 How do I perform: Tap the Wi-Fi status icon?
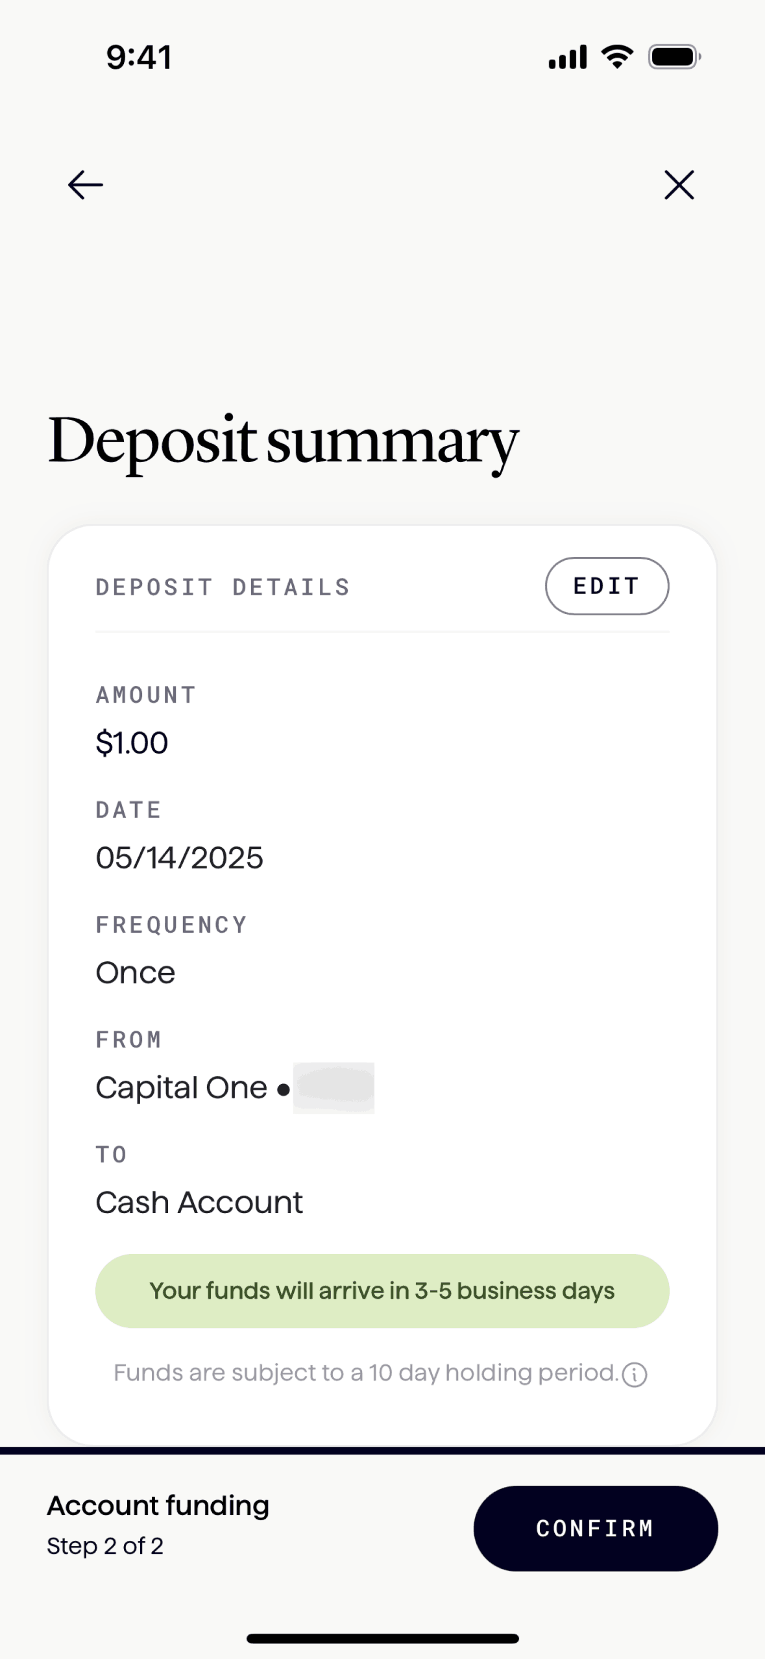pyautogui.click(x=617, y=57)
